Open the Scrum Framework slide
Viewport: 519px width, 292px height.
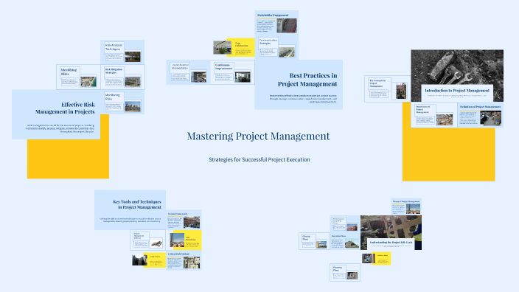(184, 220)
